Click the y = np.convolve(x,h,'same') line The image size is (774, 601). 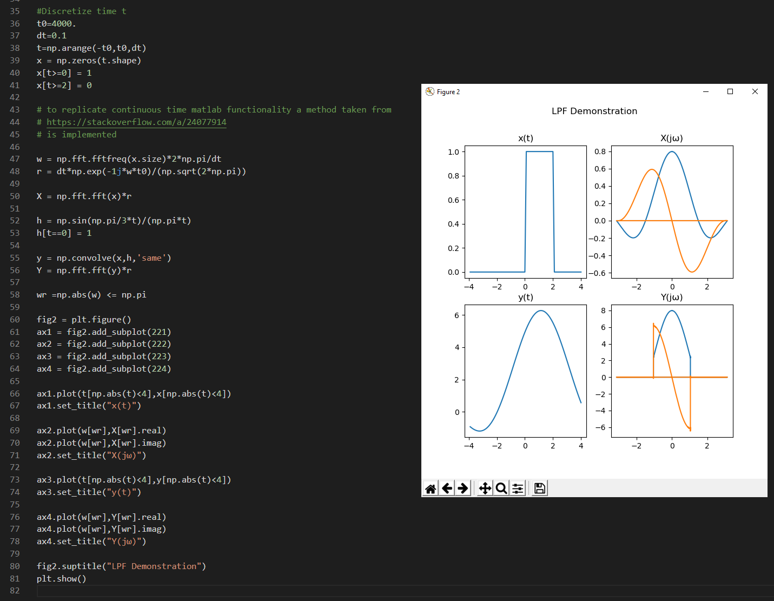coord(104,258)
